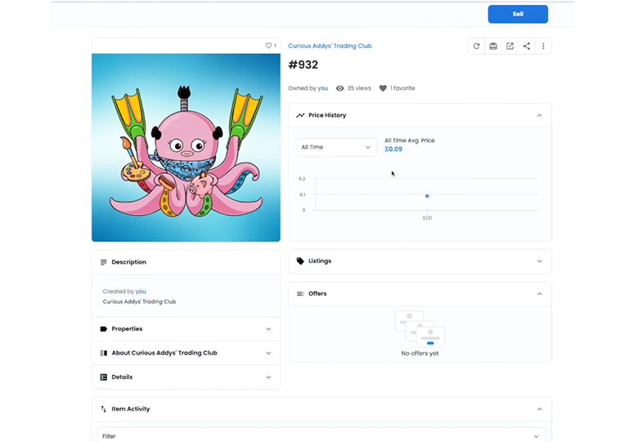The image size is (624, 442).
Task: Click the storefront icon in the toolbar
Action: (x=493, y=46)
